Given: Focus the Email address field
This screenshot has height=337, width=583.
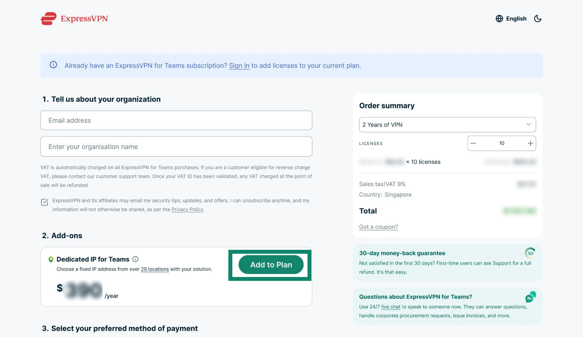Looking at the screenshot, I should (x=176, y=120).
